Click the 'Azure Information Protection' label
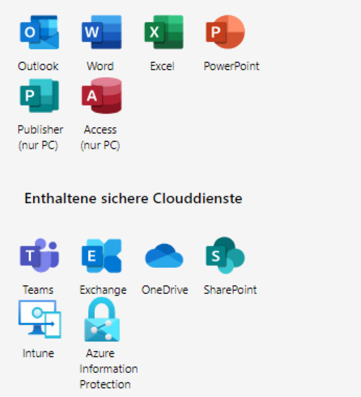The width and height of the screenshot is (361, 397). click(x=109, y=369)
